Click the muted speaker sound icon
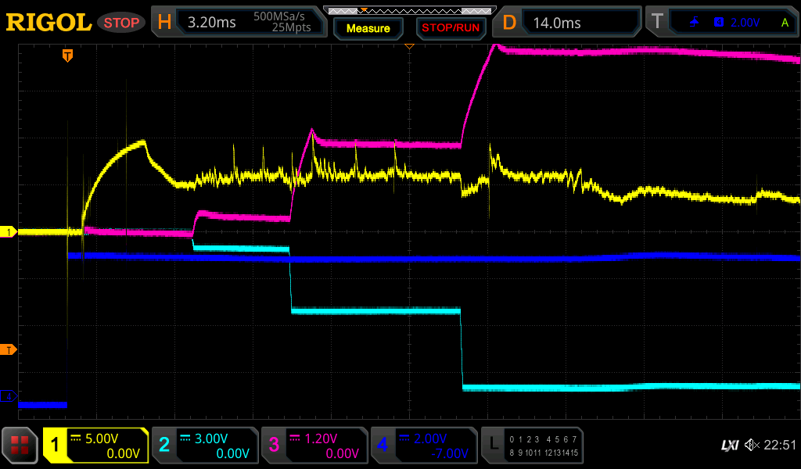 tap(751, 446)
